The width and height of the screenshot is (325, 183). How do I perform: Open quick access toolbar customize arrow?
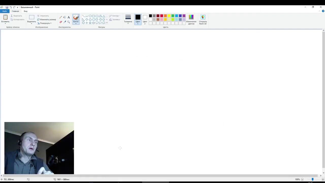point(18,7)
